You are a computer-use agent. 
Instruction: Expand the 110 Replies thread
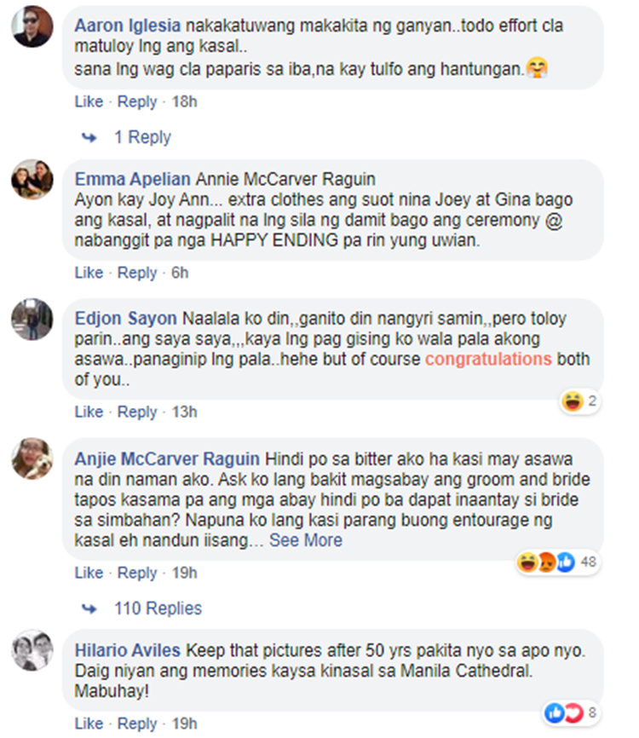pyautogui.click(x=158, y=608)
